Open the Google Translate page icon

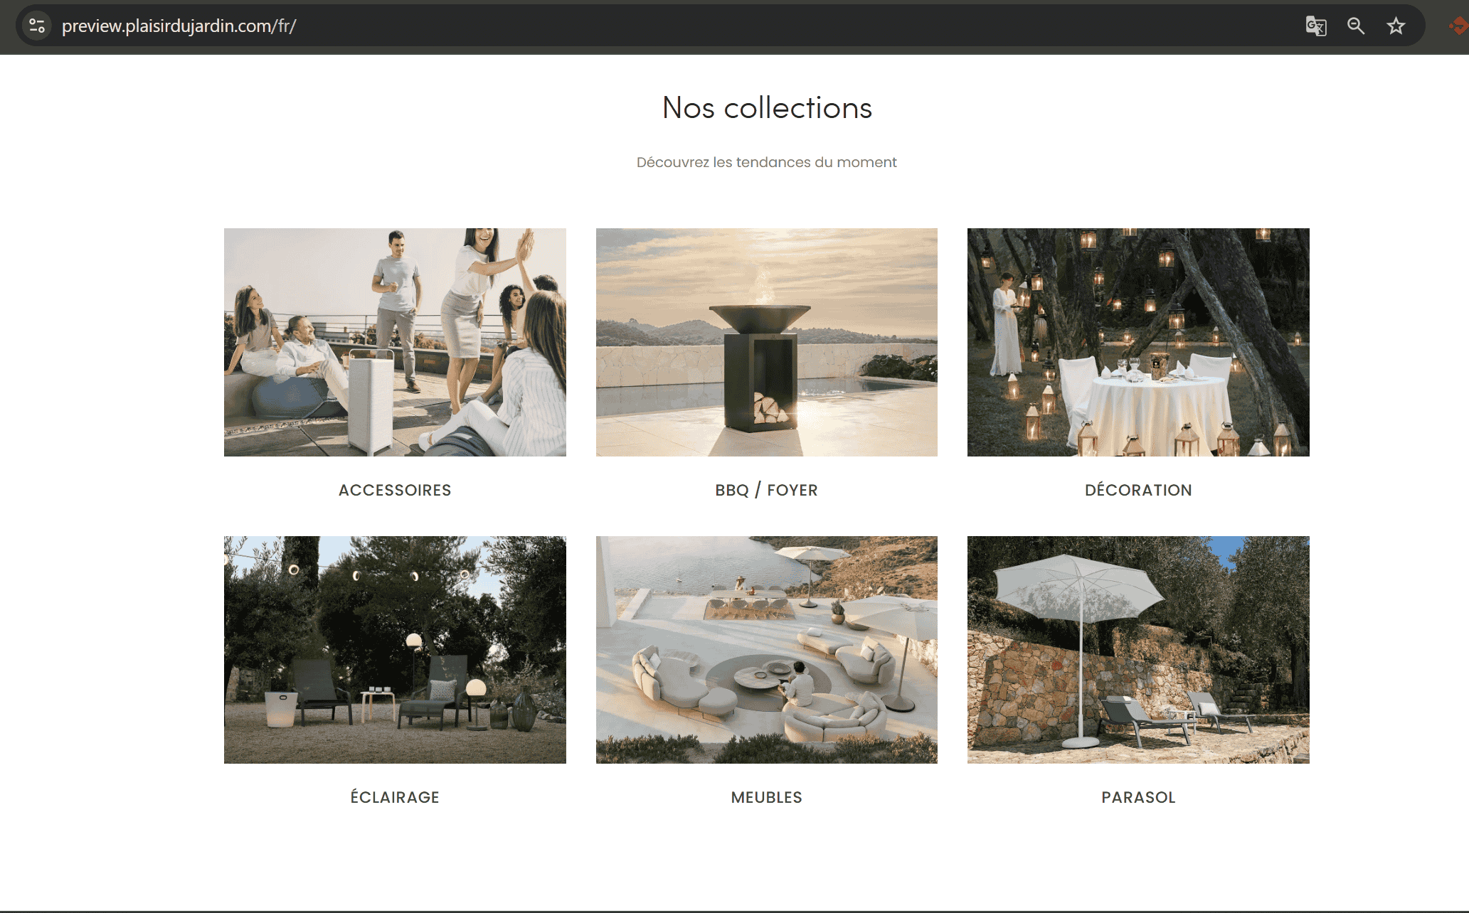point(1315,26)
